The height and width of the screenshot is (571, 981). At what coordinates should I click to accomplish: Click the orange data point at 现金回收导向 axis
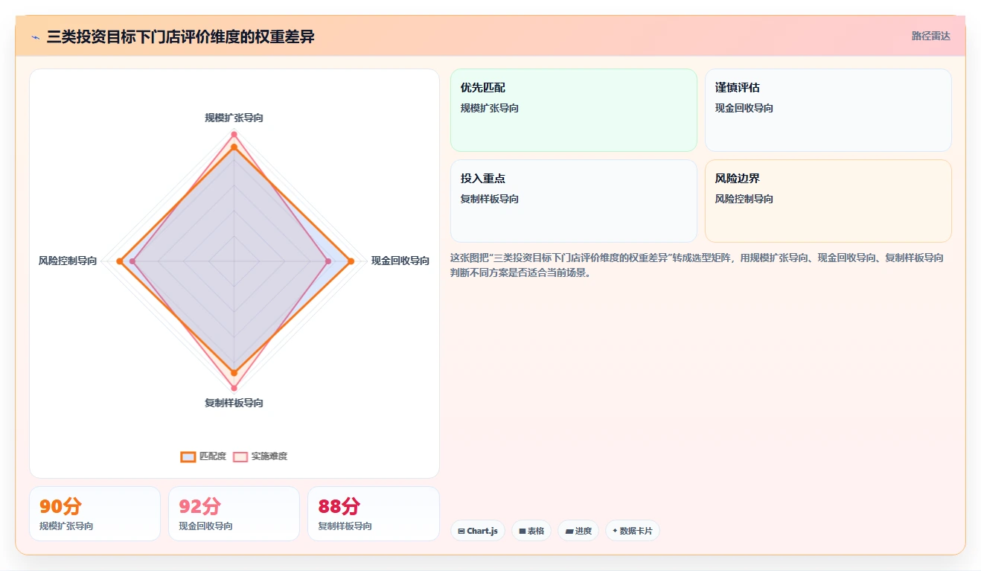coord(351,261)
